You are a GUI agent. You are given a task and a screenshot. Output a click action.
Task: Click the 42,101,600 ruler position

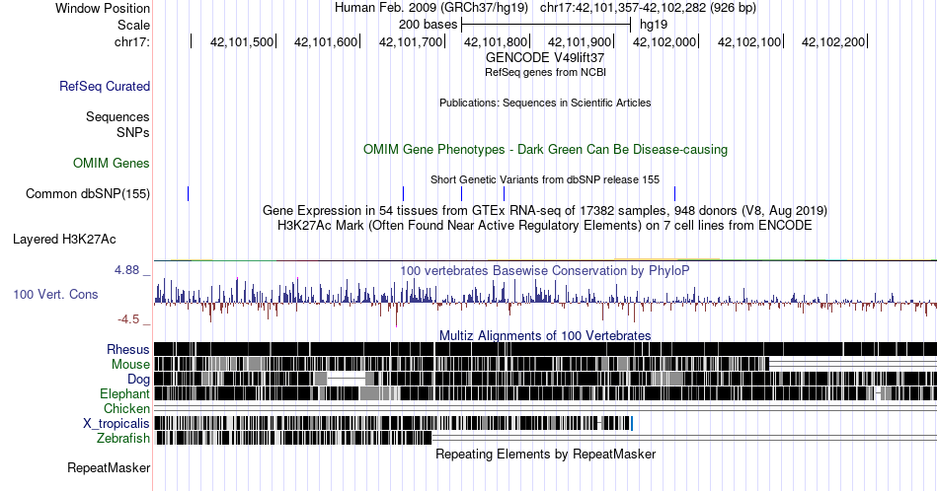click(x=326, y=41)
